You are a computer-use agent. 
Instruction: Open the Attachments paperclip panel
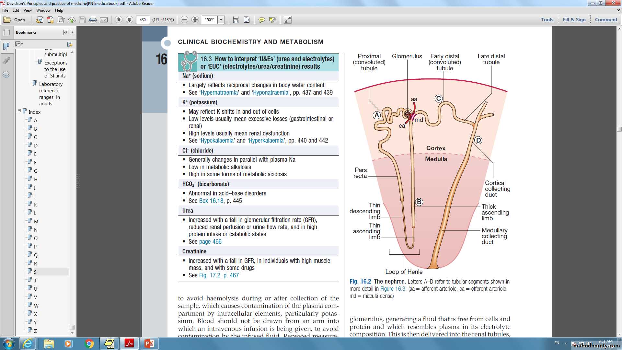click(6, 61)
